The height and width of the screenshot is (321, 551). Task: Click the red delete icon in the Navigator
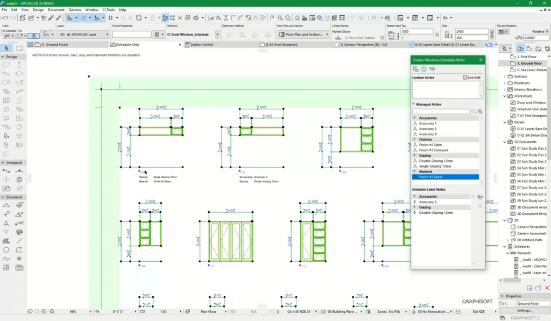coord(547,288)
